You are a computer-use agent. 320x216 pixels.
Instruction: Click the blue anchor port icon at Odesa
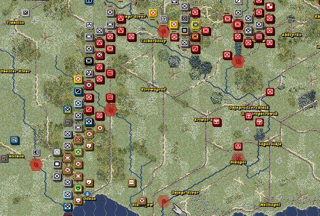[x=87, y=194]
